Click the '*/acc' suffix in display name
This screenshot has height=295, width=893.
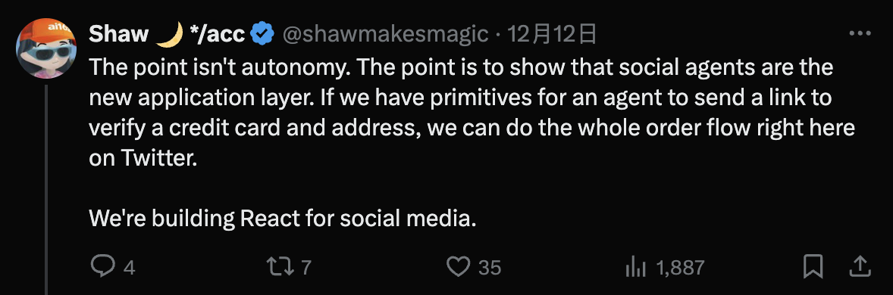(x=218, y=35)
